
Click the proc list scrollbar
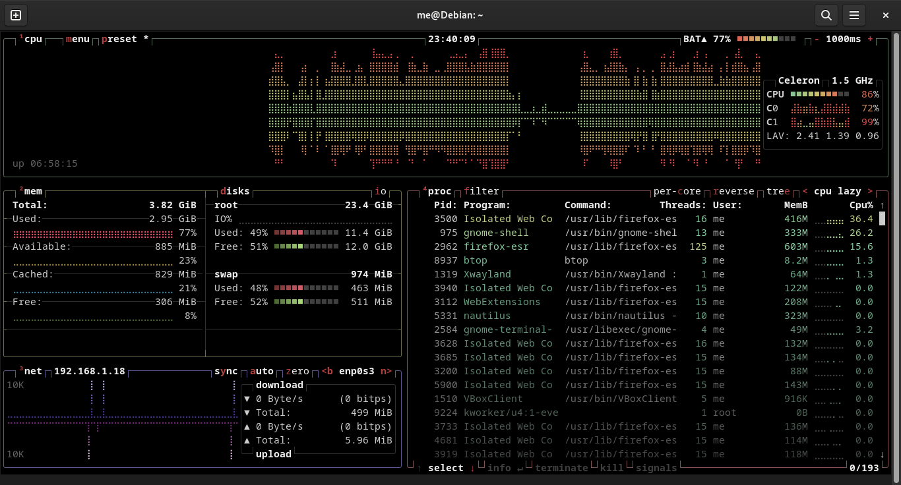881,217
